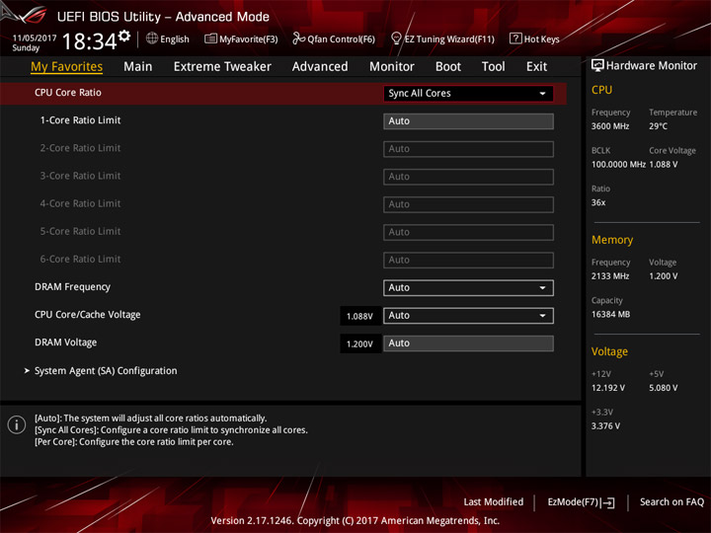Screen dimensions: 711x533
Task: Click Last Modified button
Action: (x=494, y=501)
